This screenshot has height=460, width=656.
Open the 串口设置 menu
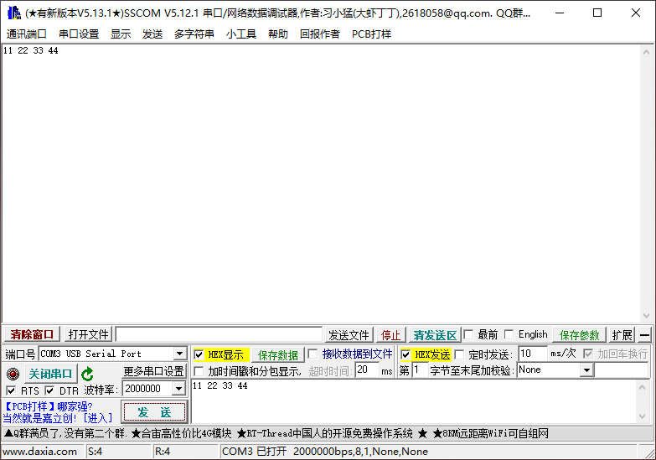click(79, 34)
